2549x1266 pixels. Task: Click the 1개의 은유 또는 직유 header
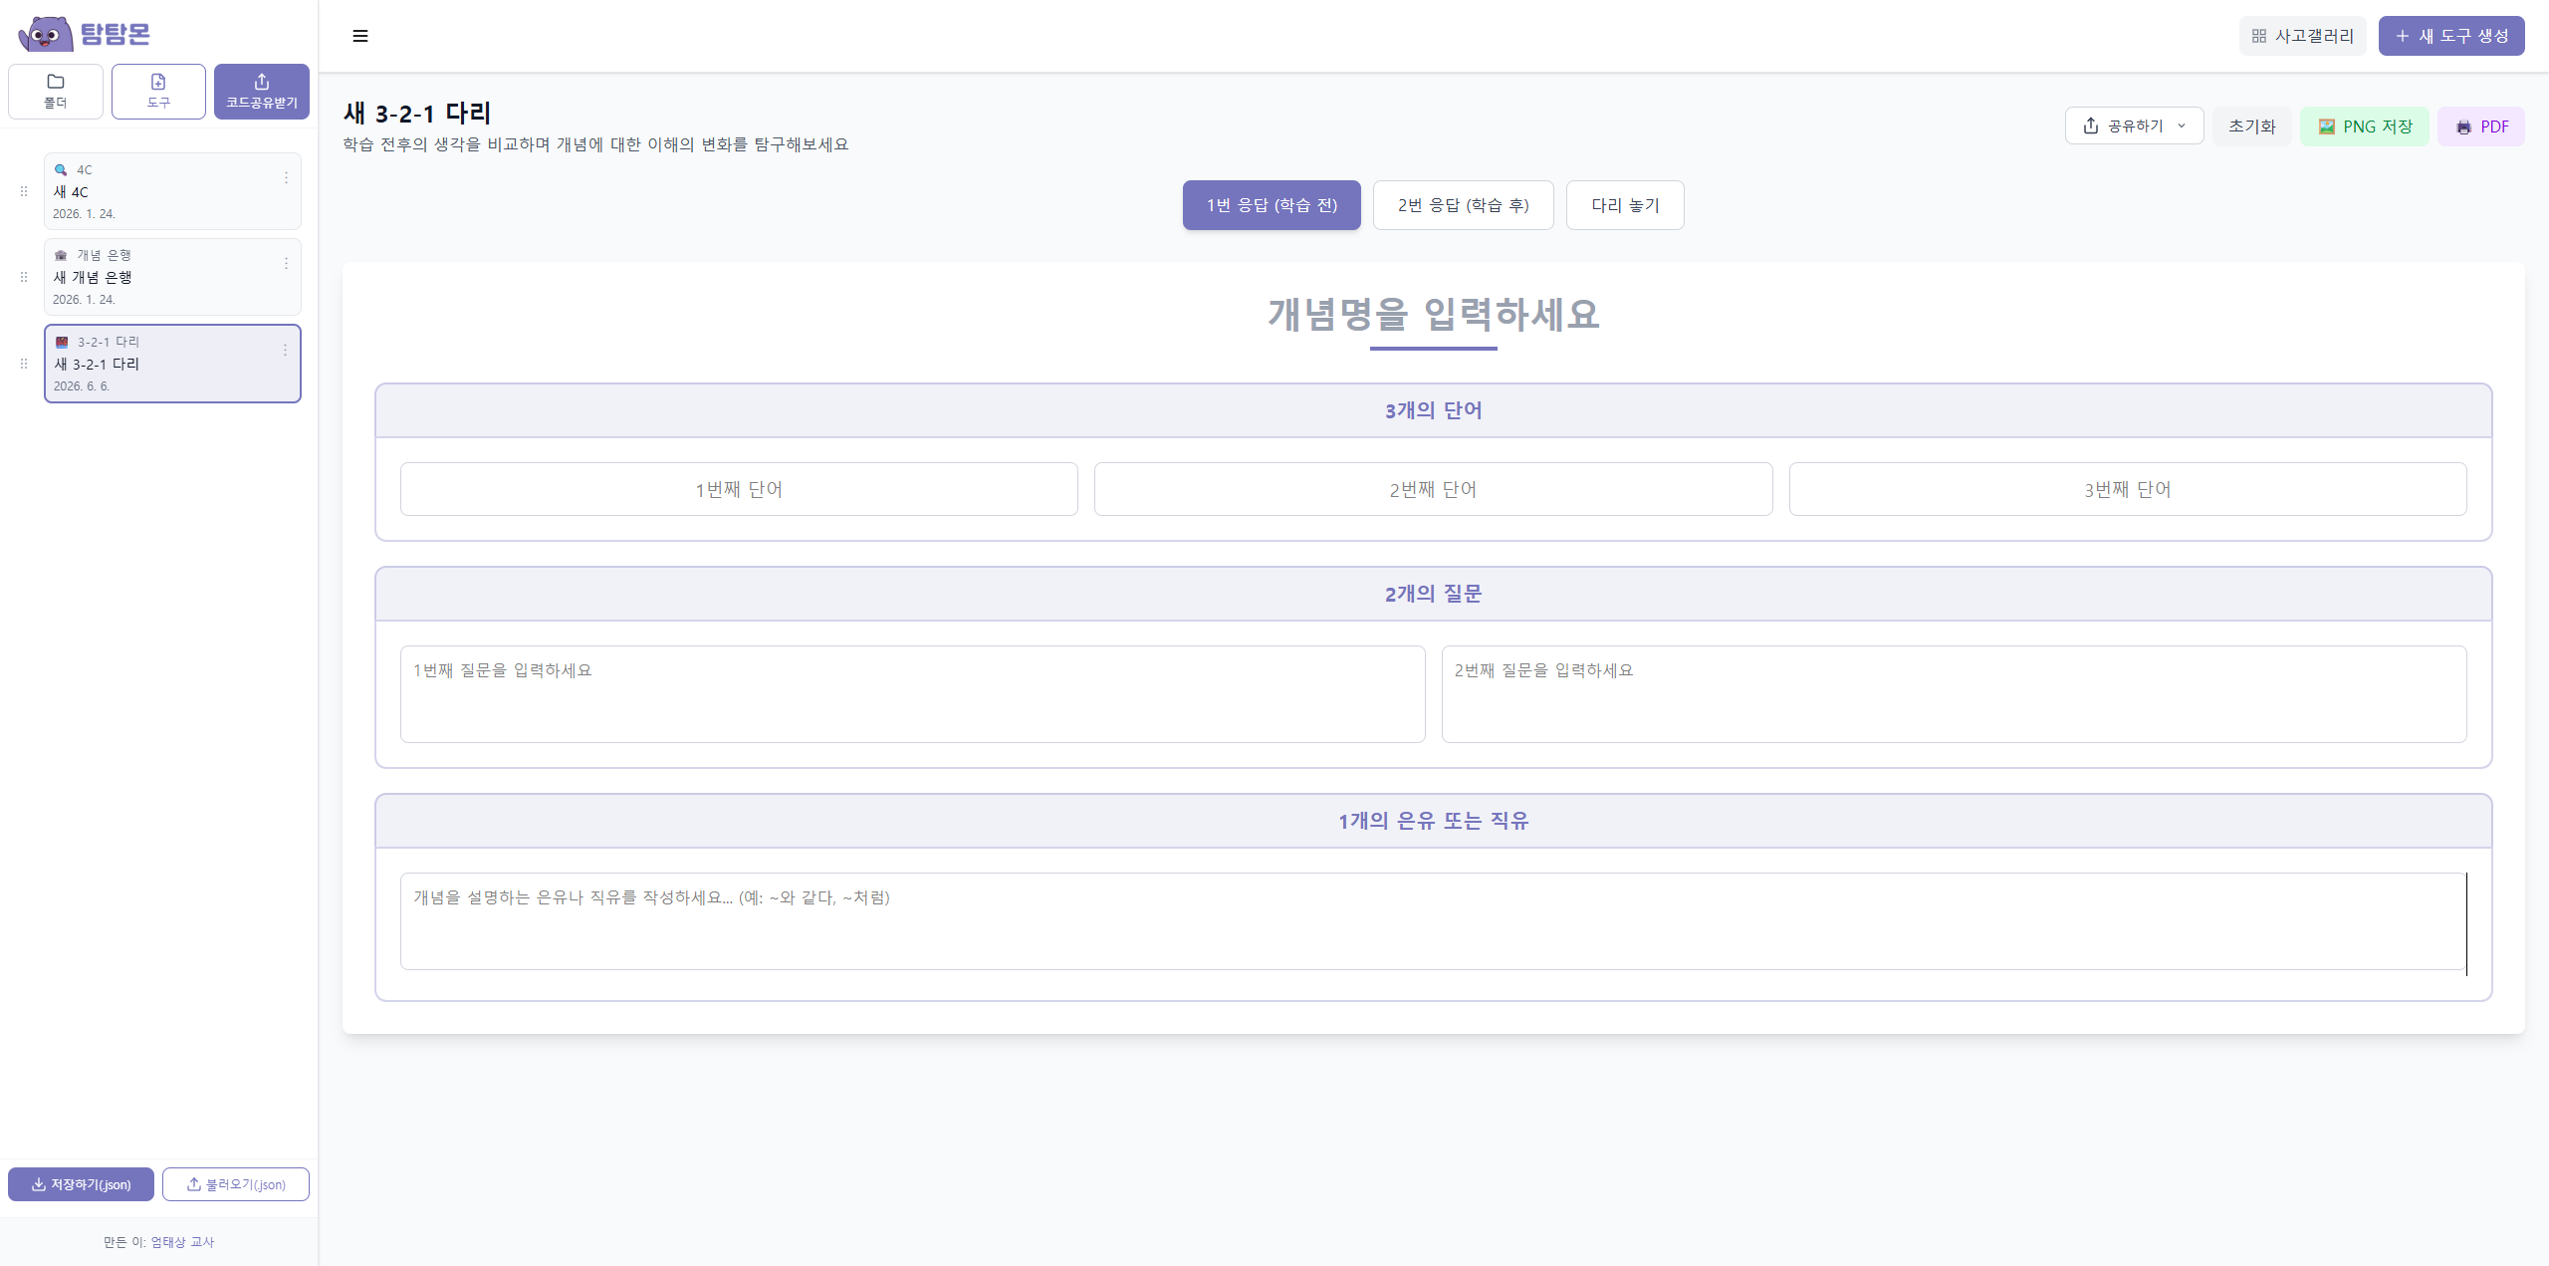pos(1433,821)
